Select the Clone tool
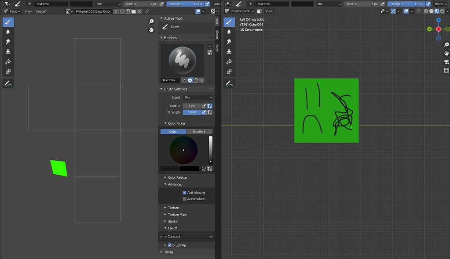 [8, 51]
